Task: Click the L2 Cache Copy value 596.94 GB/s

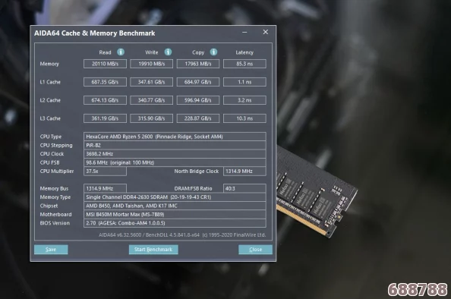Action: click(x=198, y=100)
